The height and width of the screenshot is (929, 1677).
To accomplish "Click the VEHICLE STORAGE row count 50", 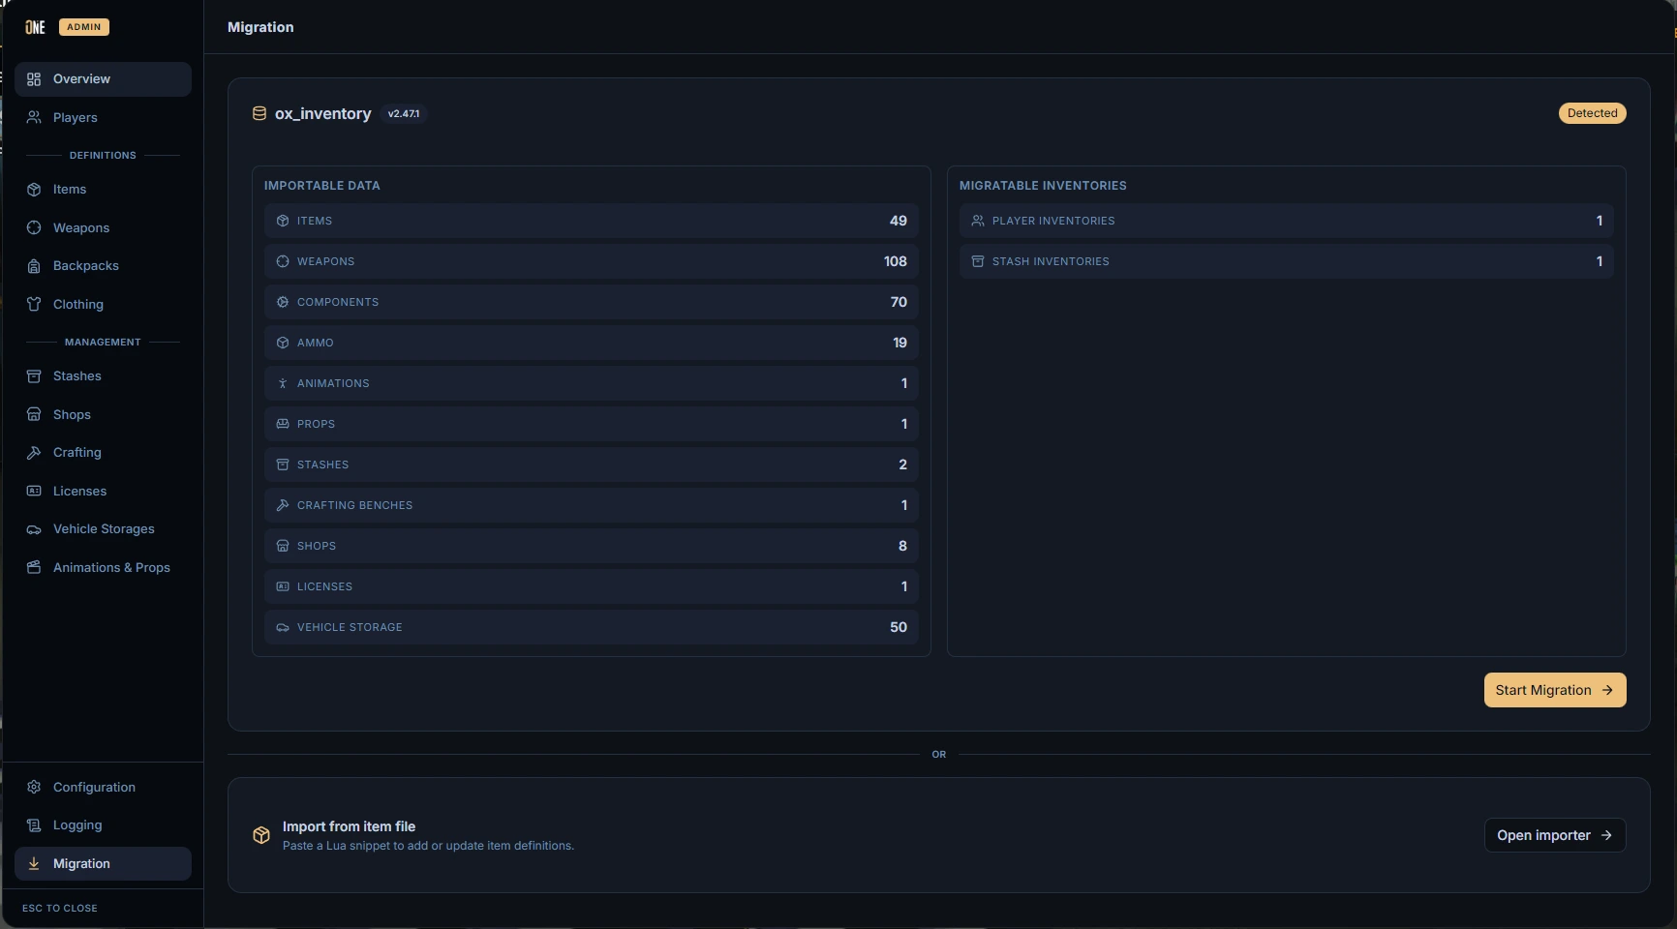I will coord(899,627).
